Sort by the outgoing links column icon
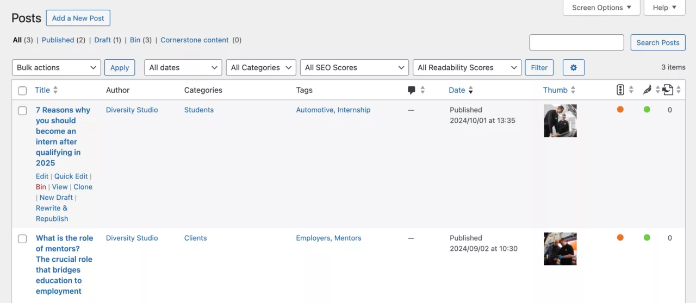The image size is (696, 303). point(668,90)
